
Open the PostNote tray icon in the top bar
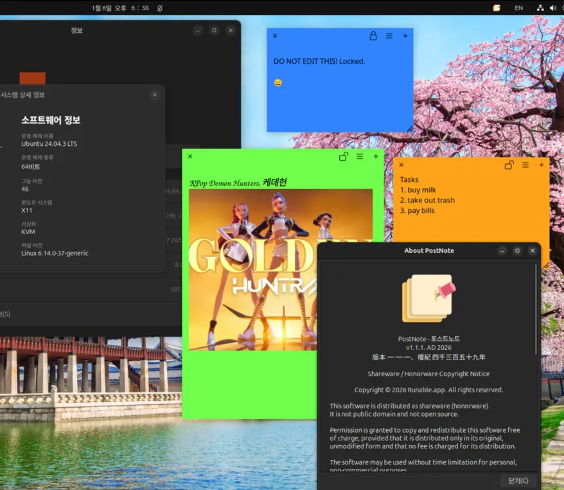[497, 8]
